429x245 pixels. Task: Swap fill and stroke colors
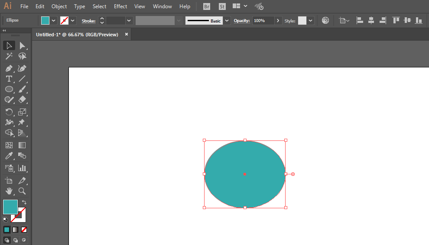(x=24, y=202)
